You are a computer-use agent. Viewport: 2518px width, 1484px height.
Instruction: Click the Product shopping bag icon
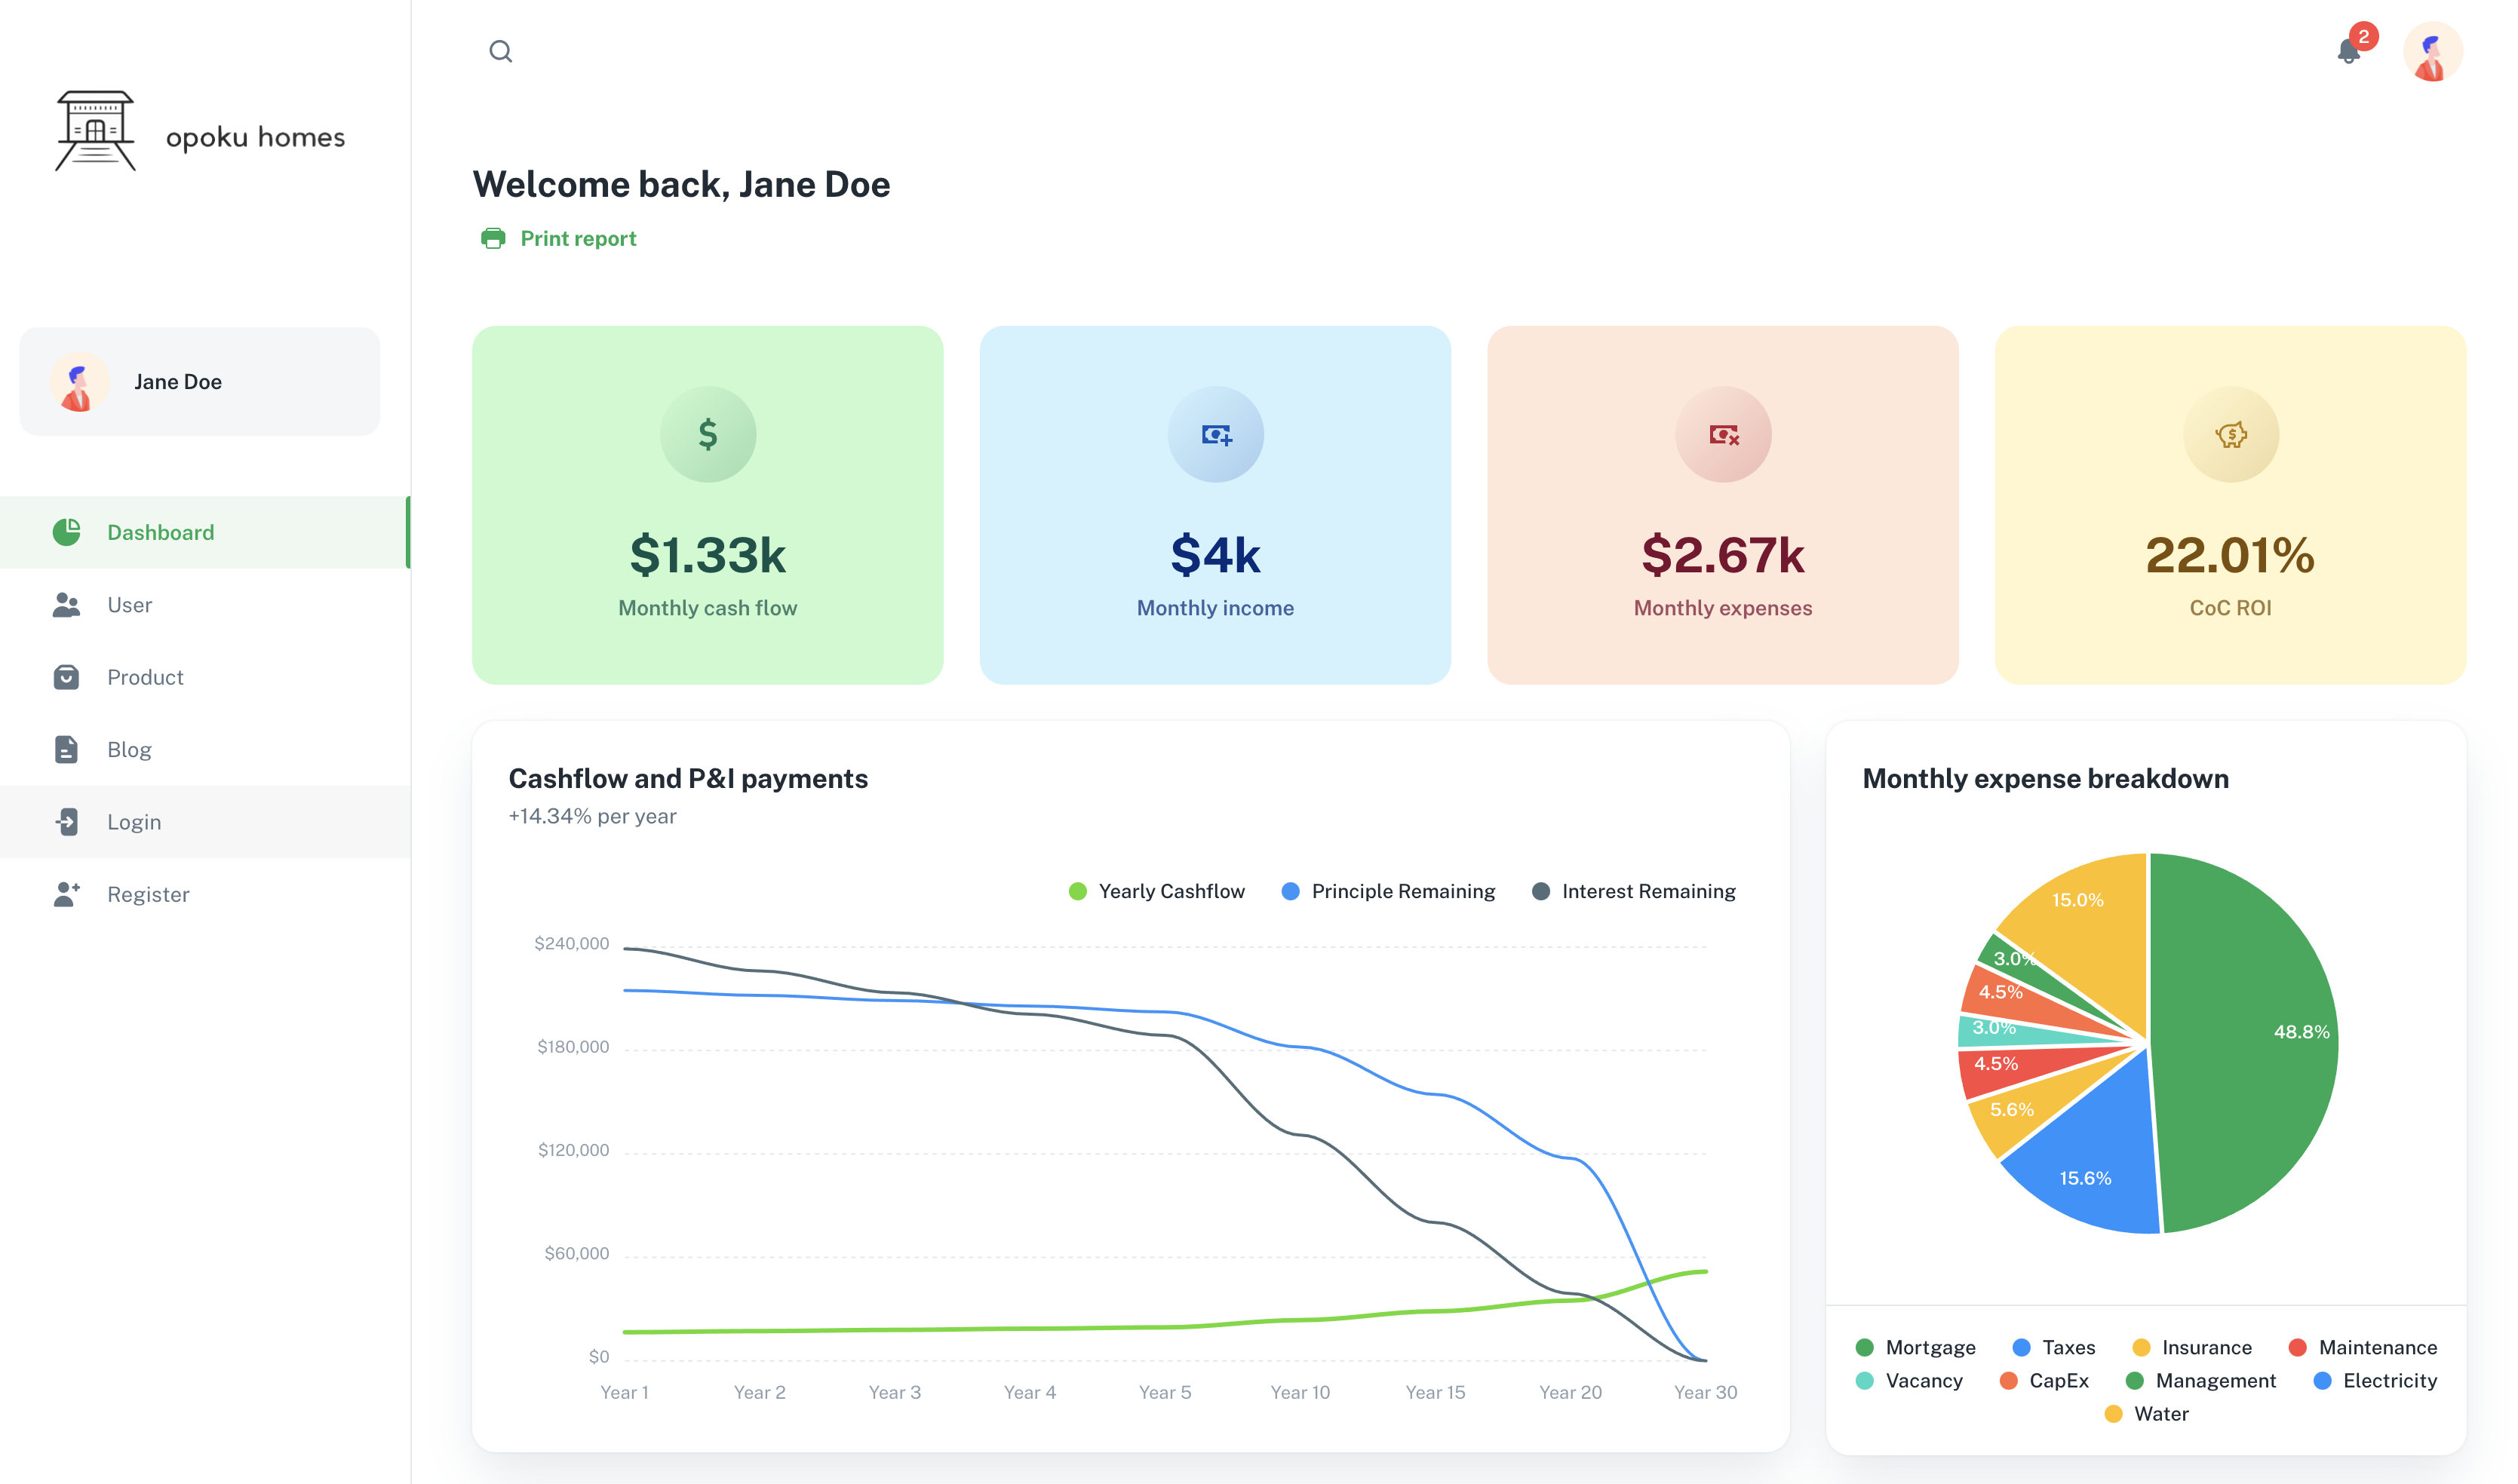click(67, 677)
